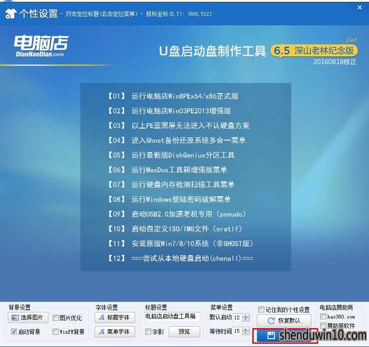The image size is (369, 347).
Task: Click the title field 电脑店启动盘工具箱
Action: (x=172, y=317)
